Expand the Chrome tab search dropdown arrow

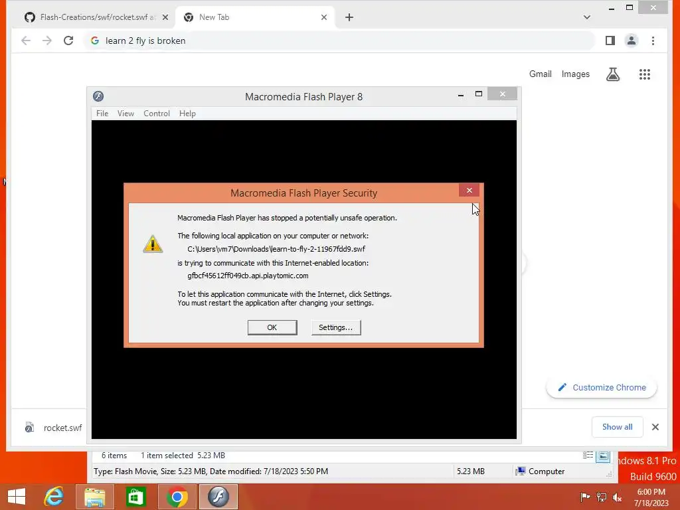click(x=587, y=17)
